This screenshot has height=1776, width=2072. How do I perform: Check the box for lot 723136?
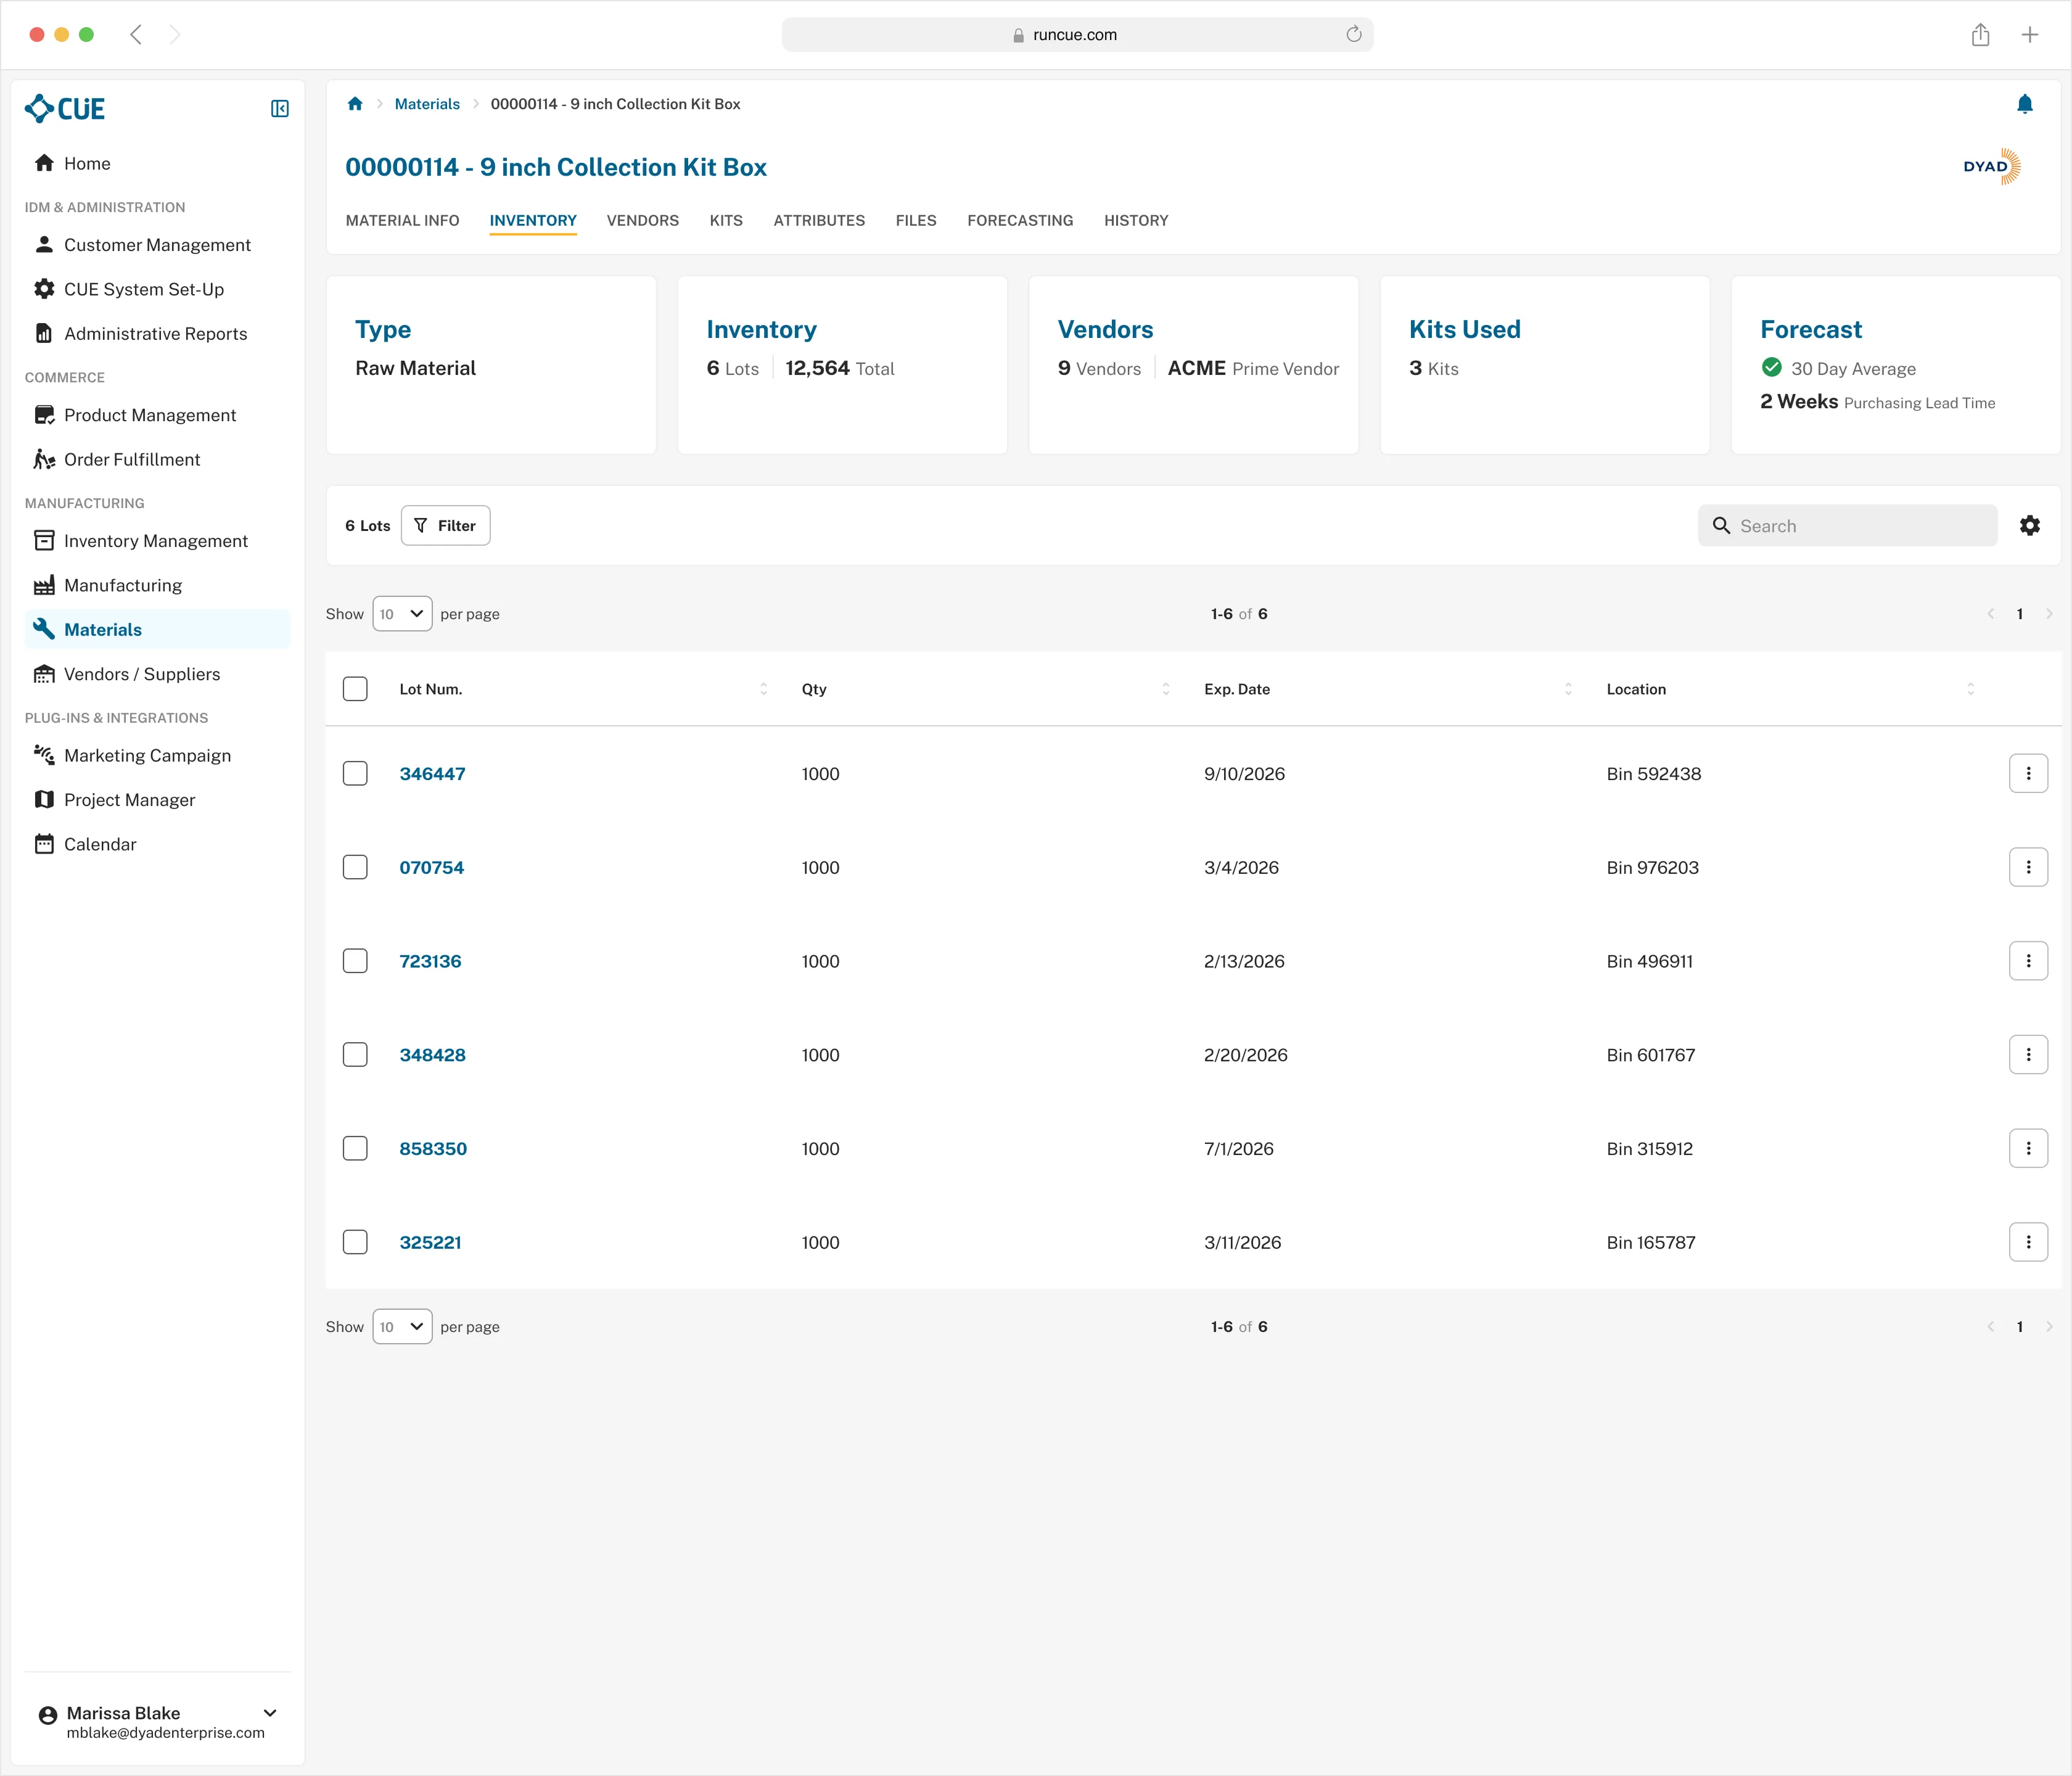[355, 961]
